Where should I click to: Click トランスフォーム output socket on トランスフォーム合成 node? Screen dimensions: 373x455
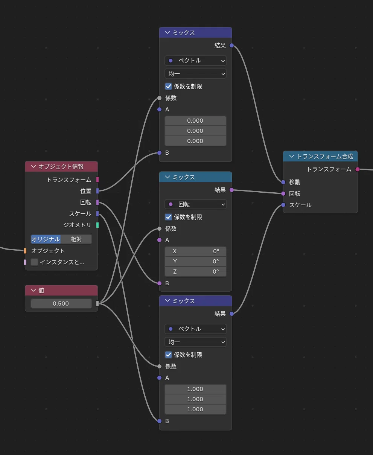[x=358, y=169]
